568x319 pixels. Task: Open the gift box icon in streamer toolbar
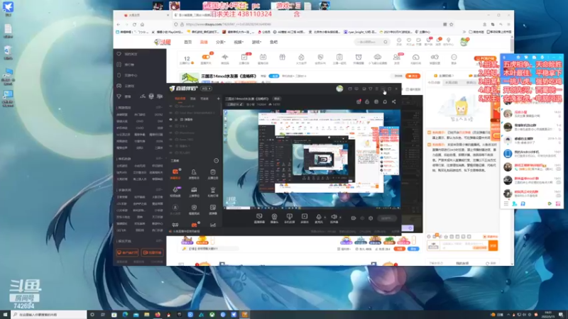coord(282,57)
